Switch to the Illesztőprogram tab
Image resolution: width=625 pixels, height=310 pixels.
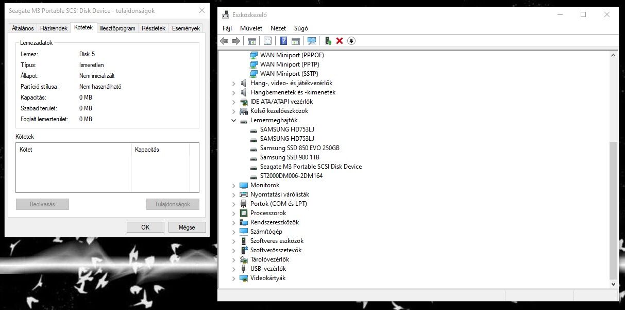(117, 28)
